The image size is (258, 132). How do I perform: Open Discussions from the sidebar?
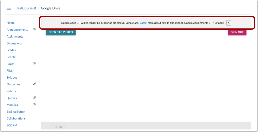pos(14,43)
